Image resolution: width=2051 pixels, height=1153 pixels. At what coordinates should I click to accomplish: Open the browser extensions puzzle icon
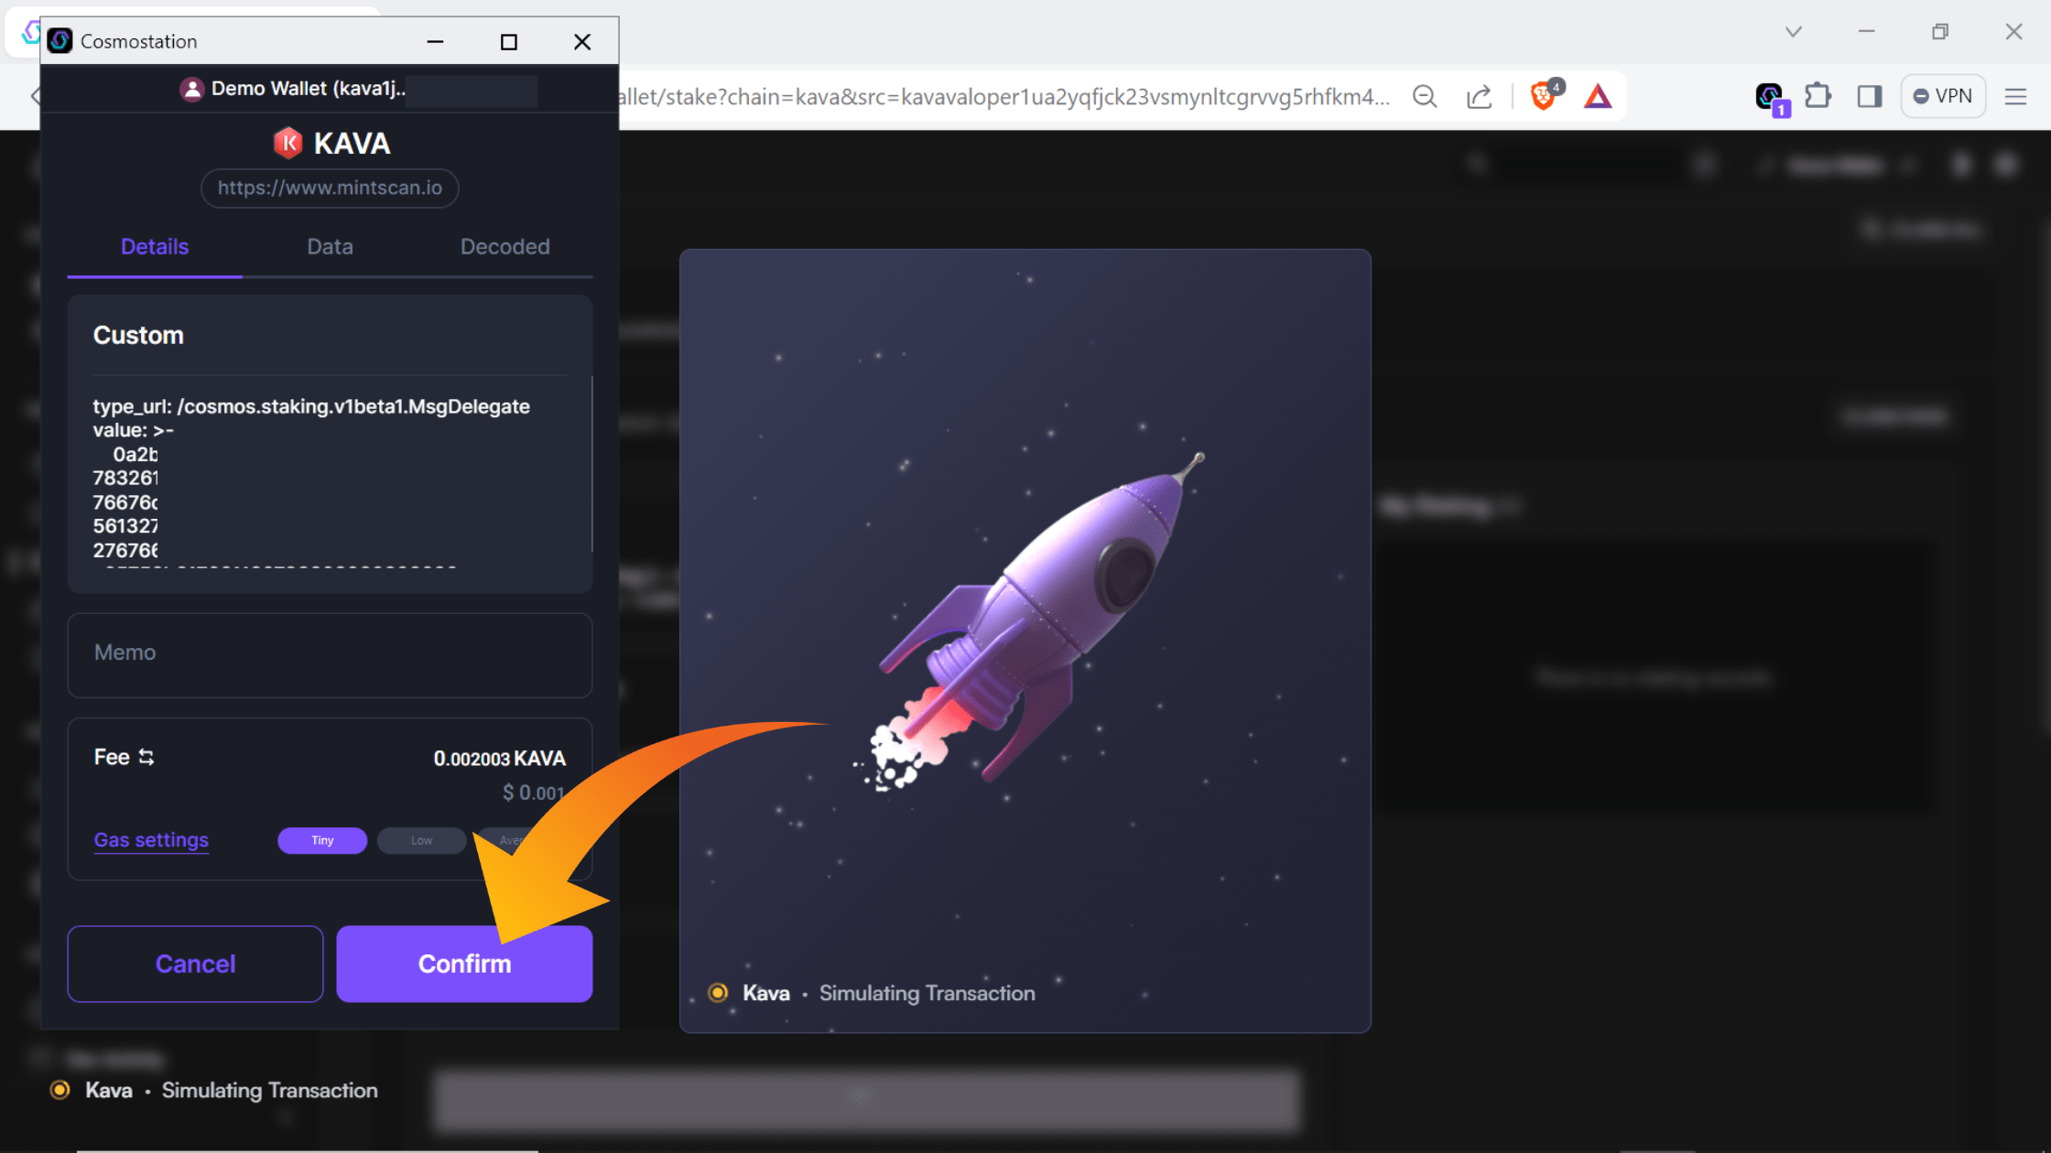[1818, 96]
